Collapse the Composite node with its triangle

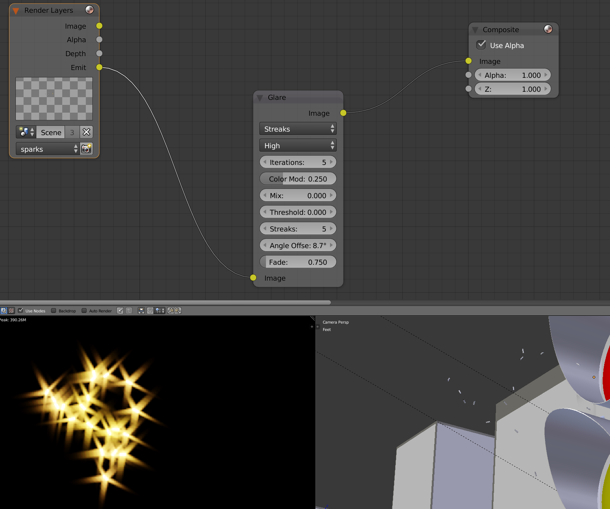(x=475, y=30)
